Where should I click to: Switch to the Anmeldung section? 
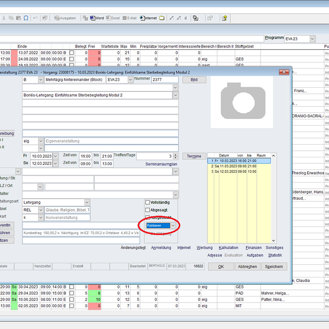point(161,247)
